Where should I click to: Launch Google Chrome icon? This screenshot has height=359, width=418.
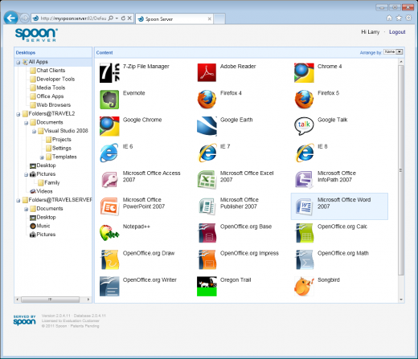(109, 126)
